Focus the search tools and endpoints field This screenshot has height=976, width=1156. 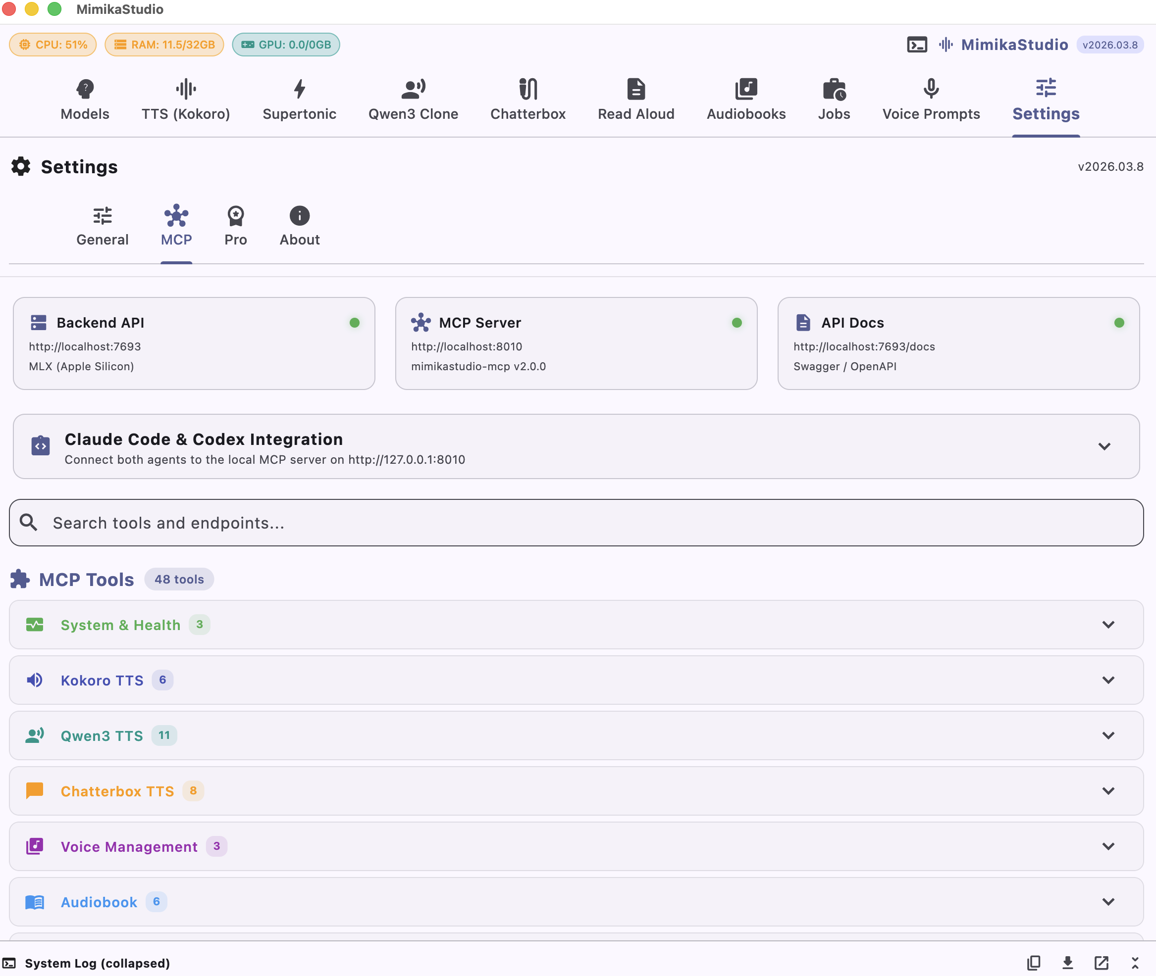576,523
